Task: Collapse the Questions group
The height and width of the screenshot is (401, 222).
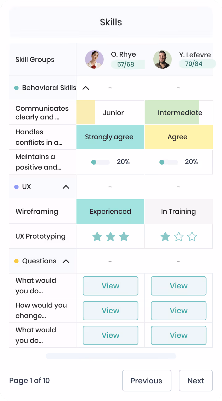Action: click(66, 261)
